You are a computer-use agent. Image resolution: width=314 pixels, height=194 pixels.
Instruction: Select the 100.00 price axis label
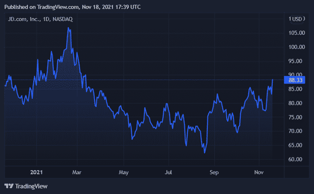296,47
